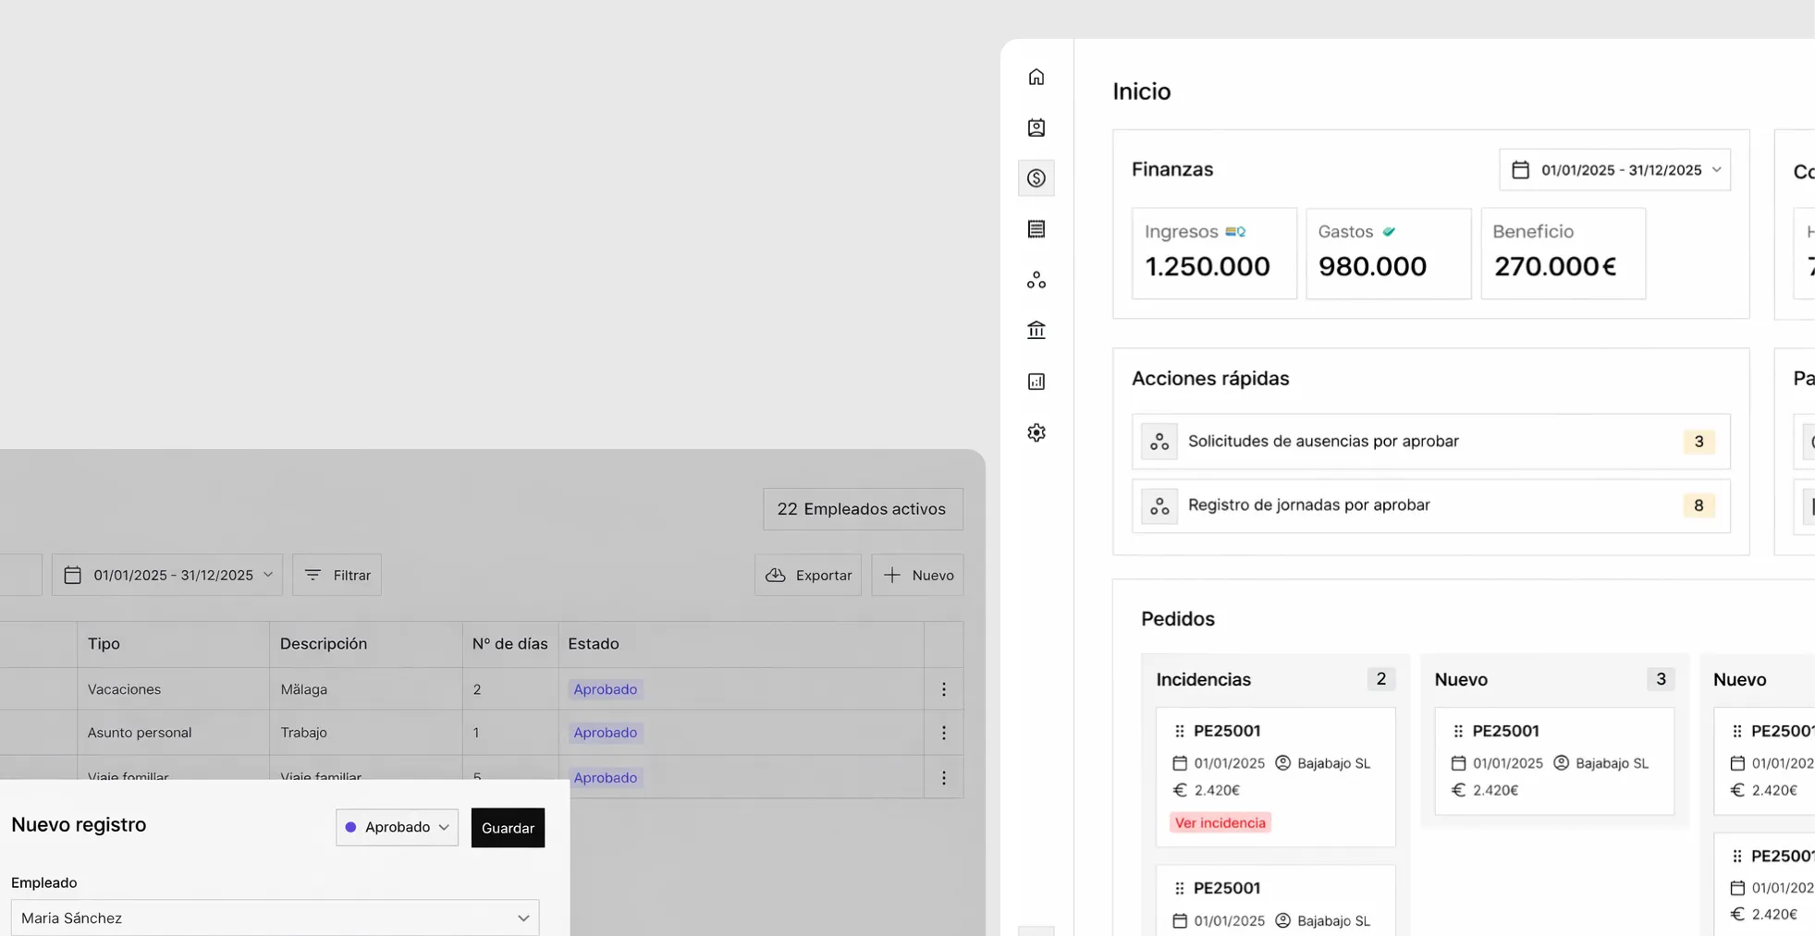Open the bank icon in the sidebar
This screenshot has width=1815, height=936.
[x=1036, y=330]
